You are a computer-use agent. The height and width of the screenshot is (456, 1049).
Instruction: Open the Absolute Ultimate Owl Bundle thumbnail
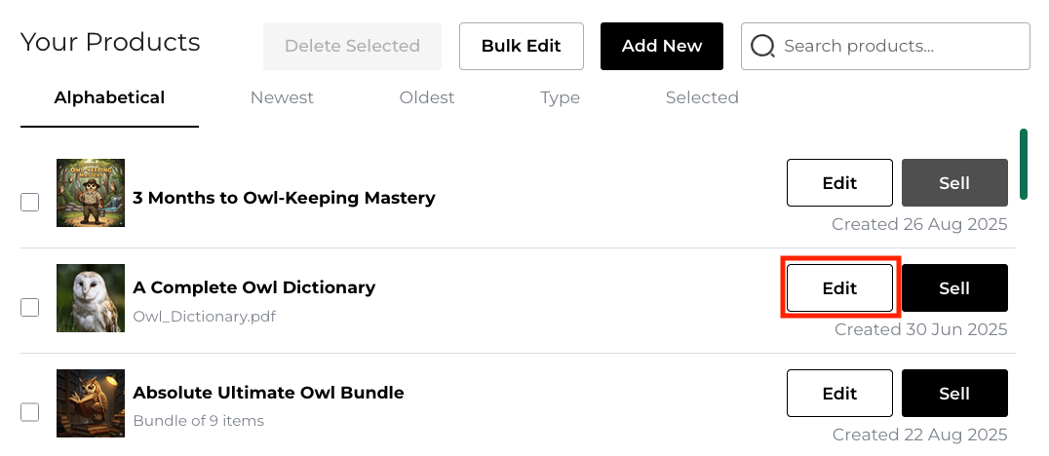91,403
